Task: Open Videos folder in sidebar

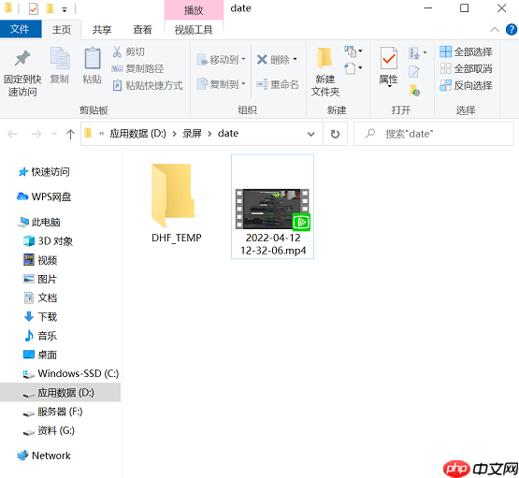Action: pos(40,260)
